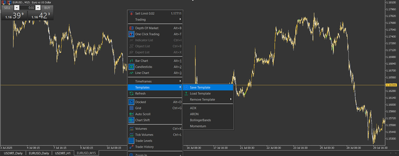Viewport: 399px width, 156px height.
Task: Toggle the Grid option
Action: tap(155, 108)
